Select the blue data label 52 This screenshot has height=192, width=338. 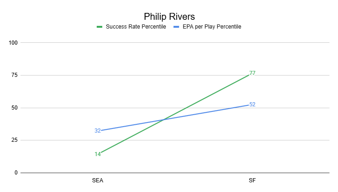pos(252,105)
